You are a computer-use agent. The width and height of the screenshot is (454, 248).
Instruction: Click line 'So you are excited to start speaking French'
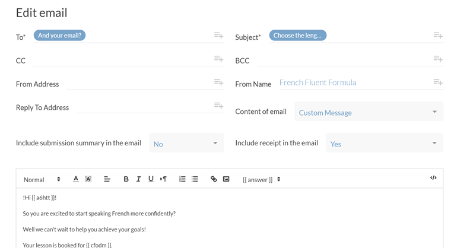coord(99,214)
